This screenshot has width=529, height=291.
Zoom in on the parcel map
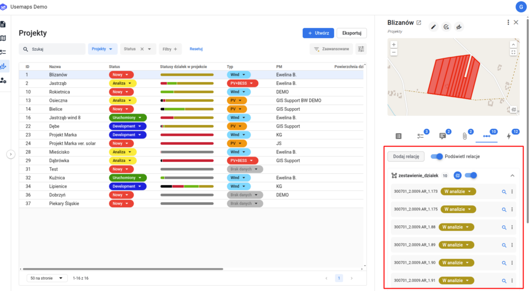pos(394,45)
